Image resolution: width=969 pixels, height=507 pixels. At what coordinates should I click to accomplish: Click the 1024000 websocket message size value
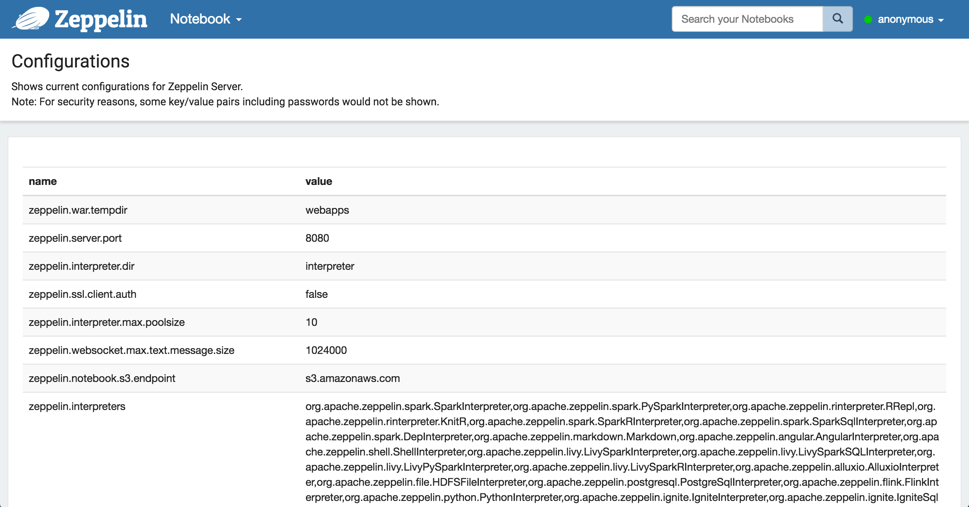pos(326,350)
